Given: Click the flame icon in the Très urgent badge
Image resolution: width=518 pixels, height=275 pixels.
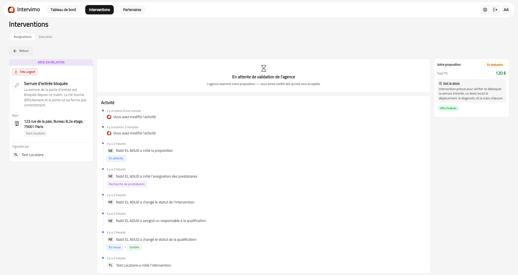Looking at the screenshot, I should 16,72.
